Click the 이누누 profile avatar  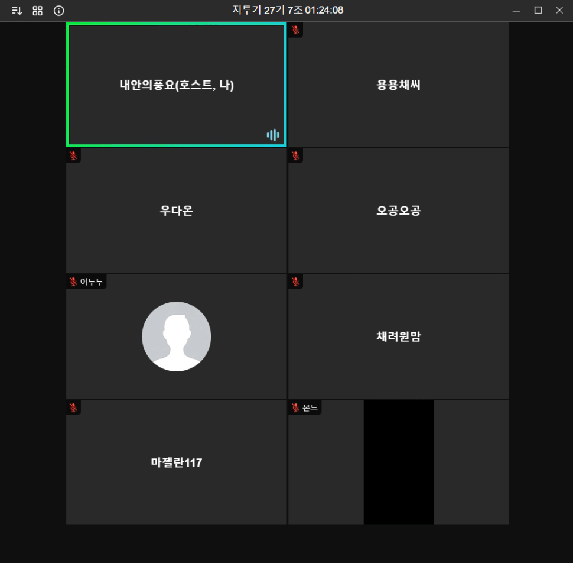[x=177, y=336]
